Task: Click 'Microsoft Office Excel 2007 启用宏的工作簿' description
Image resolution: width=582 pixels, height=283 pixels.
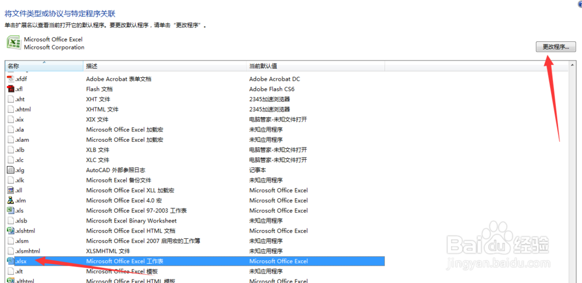Action: [143, 241]
